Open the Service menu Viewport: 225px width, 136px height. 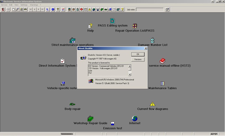[x=4, y=5]
